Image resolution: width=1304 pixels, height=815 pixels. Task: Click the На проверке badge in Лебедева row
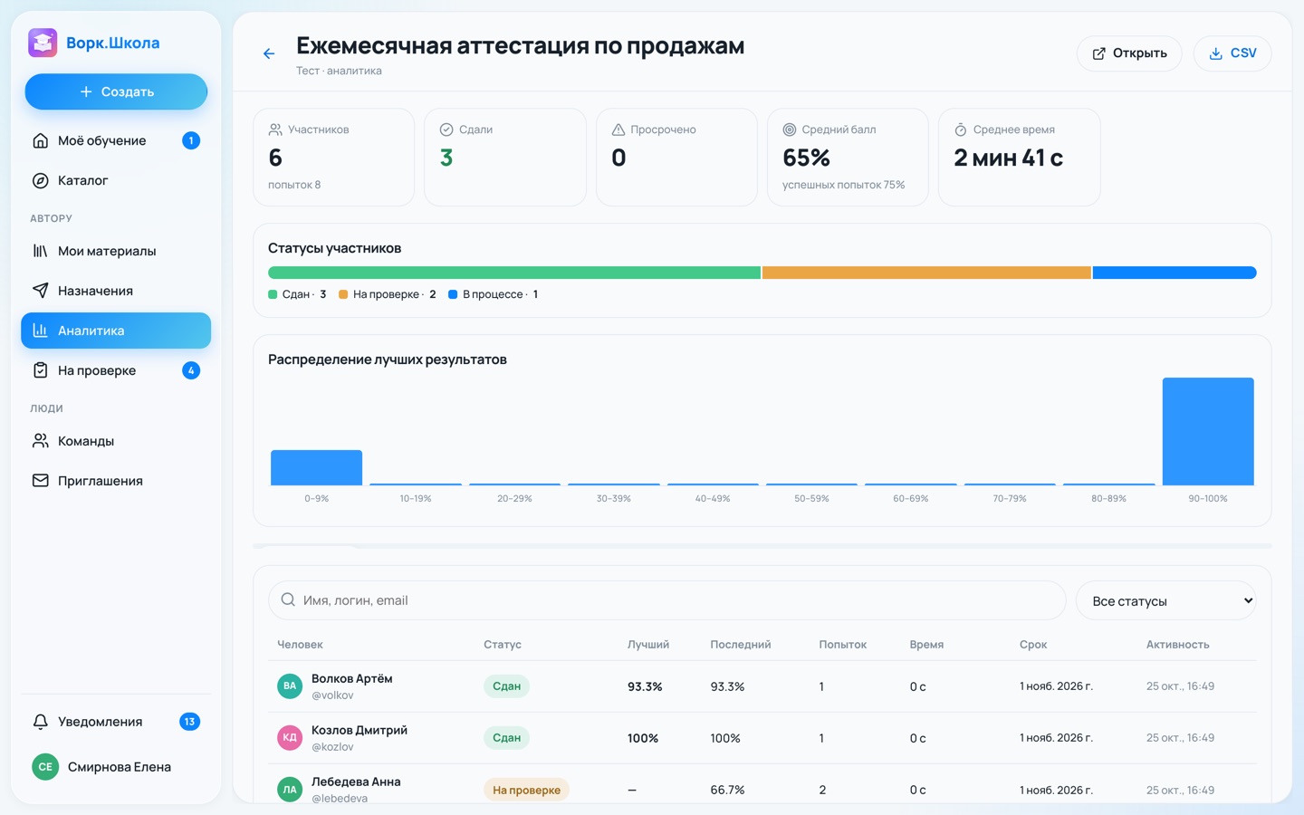click(x=526, y=790)
